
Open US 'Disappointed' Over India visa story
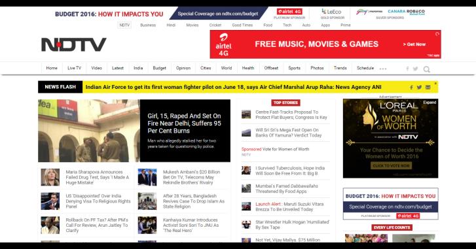[98, 201]
